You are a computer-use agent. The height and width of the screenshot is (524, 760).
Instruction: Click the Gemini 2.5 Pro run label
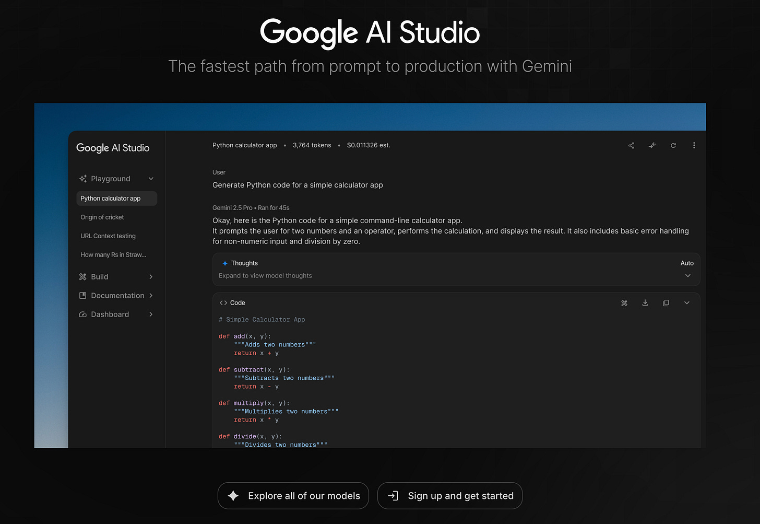[x=251, y=208]
